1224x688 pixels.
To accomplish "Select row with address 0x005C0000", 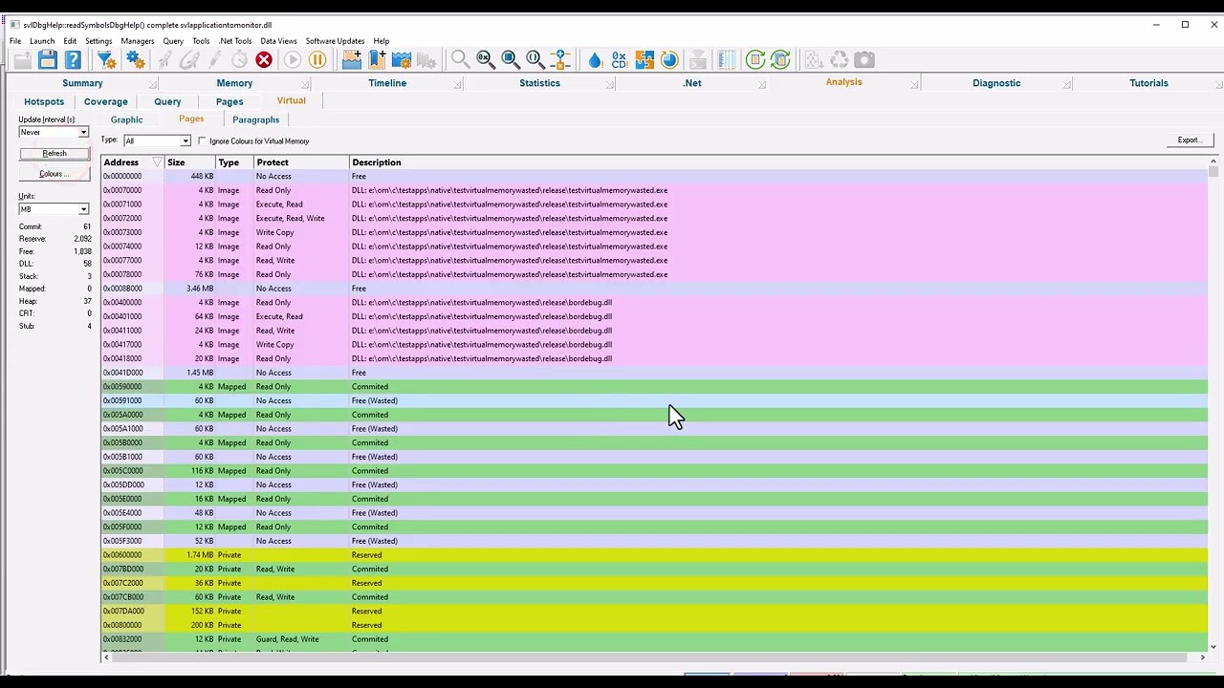I will pos(654,471).
